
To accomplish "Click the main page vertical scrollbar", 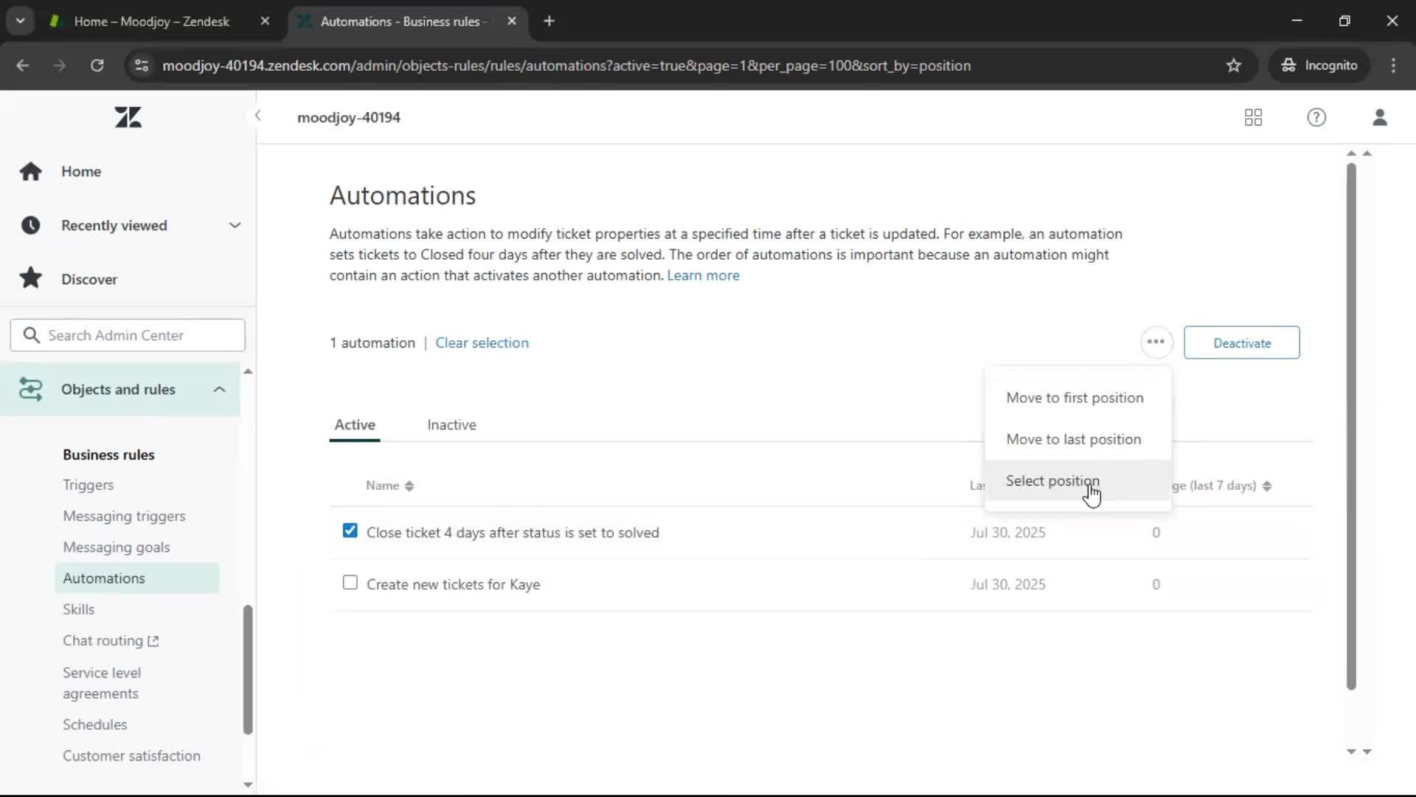I will pyautogui.click(x=1351, y=427).
